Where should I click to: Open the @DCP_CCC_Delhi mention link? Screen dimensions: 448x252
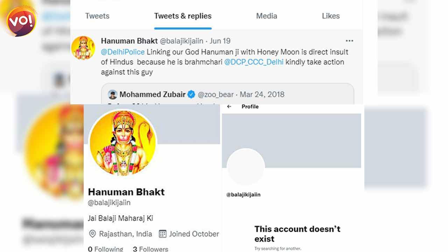tap(254, 62)
